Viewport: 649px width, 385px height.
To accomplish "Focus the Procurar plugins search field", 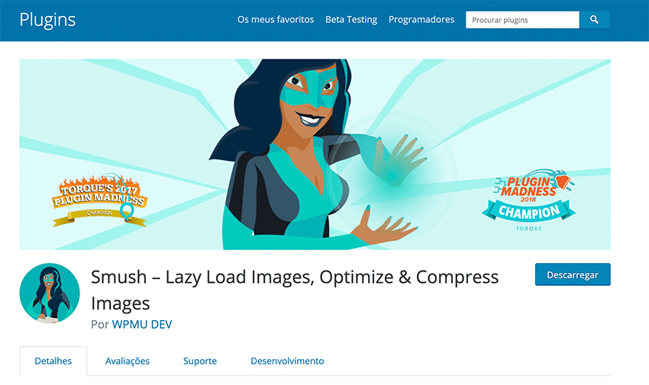I will [522, 20].
